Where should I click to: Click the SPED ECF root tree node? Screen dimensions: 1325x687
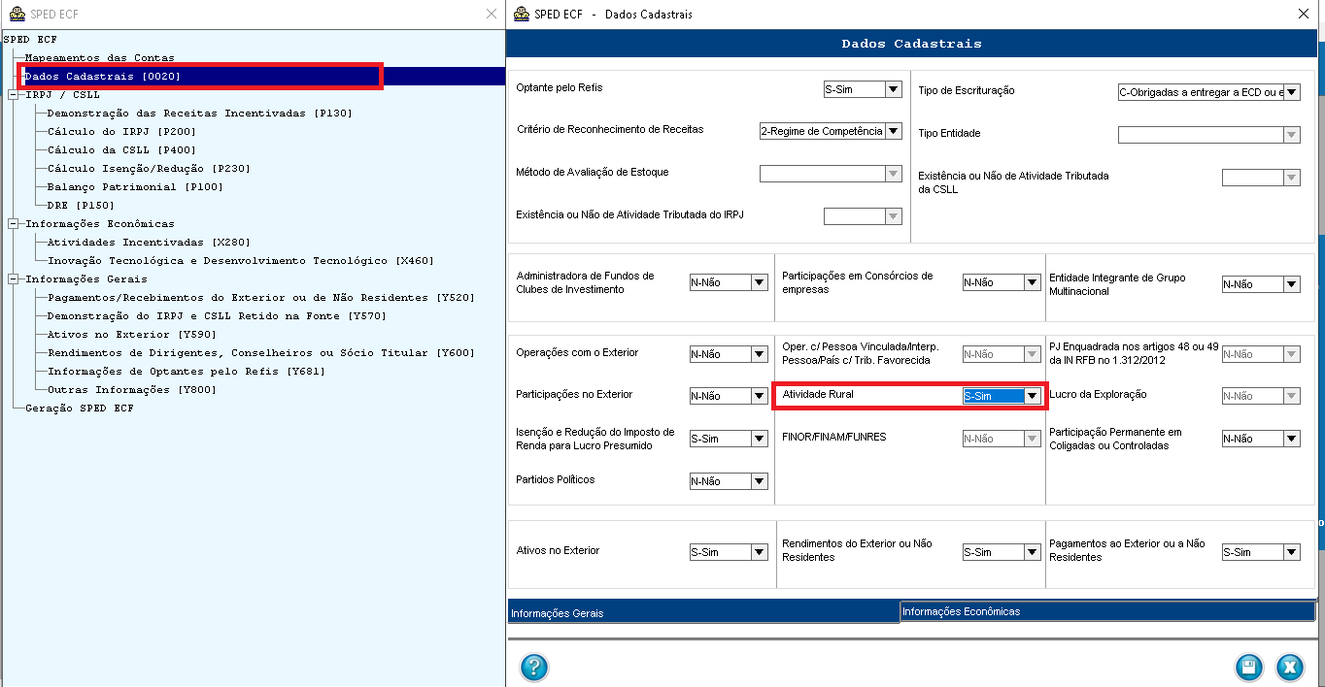pos(30,40)
